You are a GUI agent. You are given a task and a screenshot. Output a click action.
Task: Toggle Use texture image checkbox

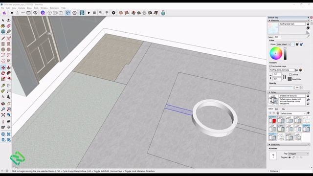point(270,66)
